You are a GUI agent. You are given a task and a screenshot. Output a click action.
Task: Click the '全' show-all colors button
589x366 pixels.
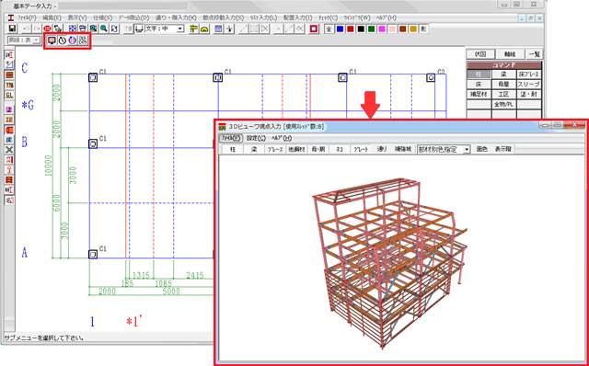[x=329, y=29]
